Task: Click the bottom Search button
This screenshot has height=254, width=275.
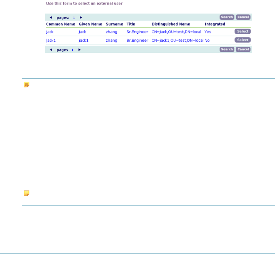Action: point(227,49)
